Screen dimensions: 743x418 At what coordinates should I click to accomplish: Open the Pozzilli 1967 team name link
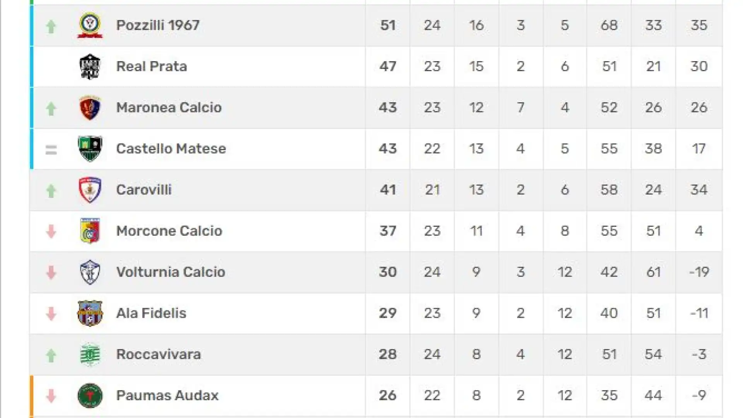(x=158, y=26)
